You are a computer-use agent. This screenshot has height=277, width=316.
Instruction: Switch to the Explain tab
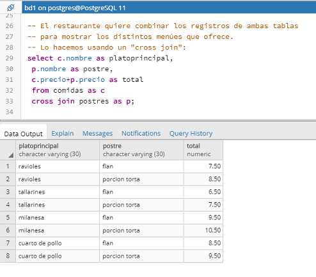(x=62, y=134)
